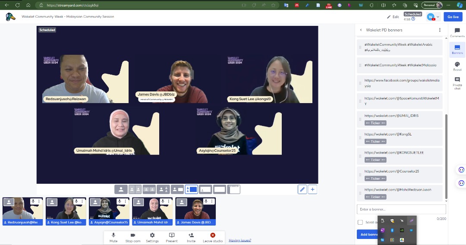Show the #WakeletArabic hashtag banner
This screenshot has height=245, width=466.
pos(400,47)
